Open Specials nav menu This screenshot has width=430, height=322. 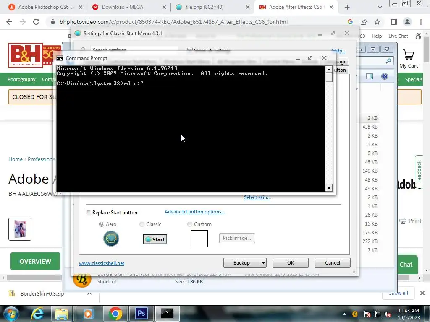[x=414, y=79]
